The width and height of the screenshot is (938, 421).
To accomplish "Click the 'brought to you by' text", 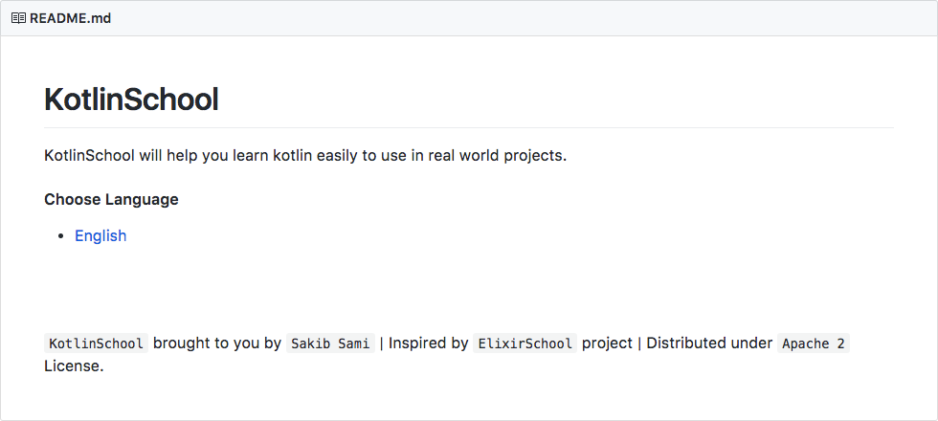I will click(x=216, y=343).
